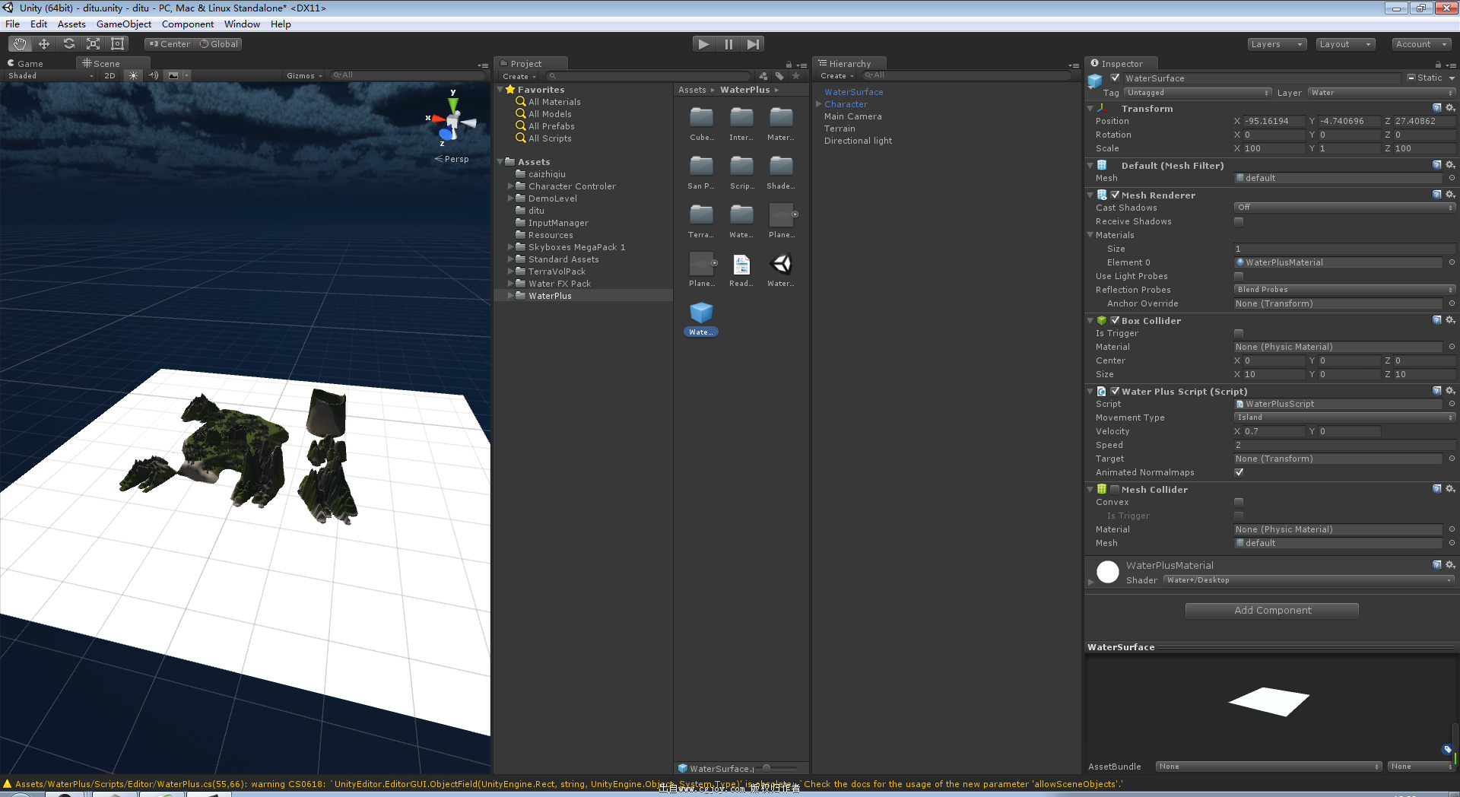Open the Readme text asset
Screen dimensions: 1460x797
pos(741,265)
